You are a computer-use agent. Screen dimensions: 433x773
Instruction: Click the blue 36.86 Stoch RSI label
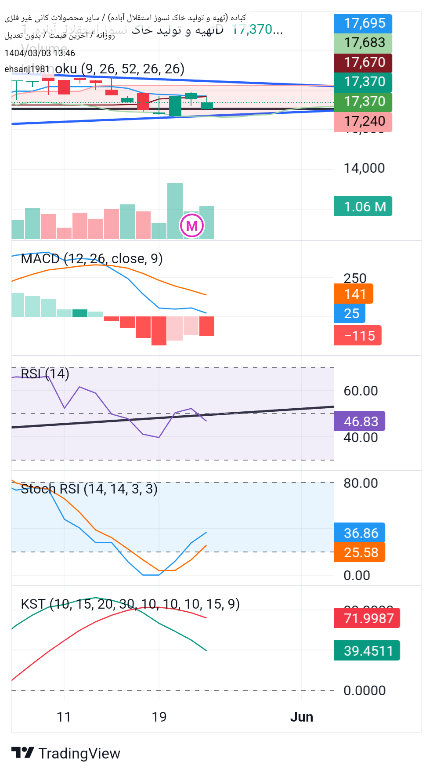[x=360, y=533]
